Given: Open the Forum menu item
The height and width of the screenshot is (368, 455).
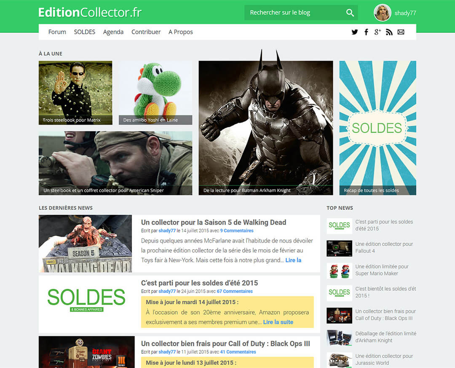Looking at the screenshot, I should [57, 32].
